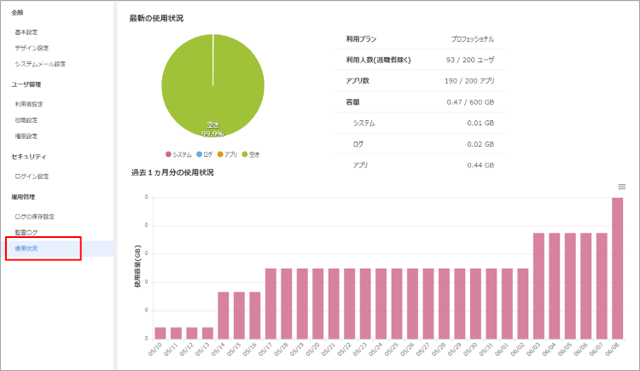The width and height of the screenshot is (640, 371).
Task: Toggle the ログ series in pie legend
Action: pos(204,154)
